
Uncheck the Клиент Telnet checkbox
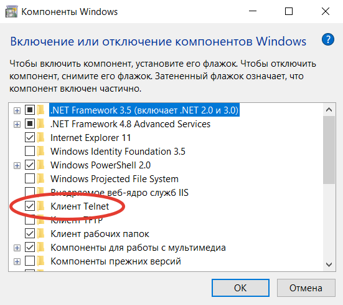[30, 206]
